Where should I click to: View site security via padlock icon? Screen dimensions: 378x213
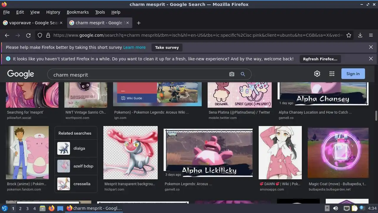48,35
